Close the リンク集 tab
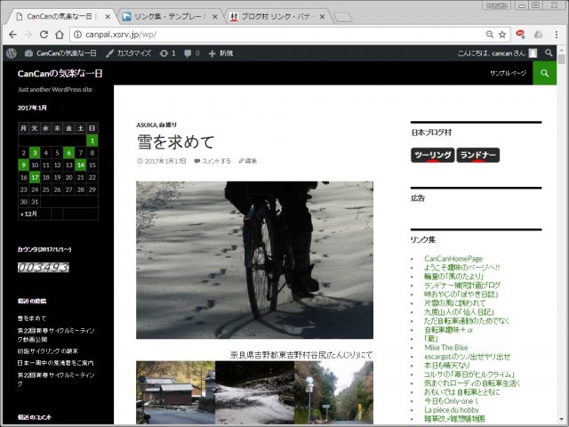The width and height of the screenshot is (569, 427). pos(215,17)
